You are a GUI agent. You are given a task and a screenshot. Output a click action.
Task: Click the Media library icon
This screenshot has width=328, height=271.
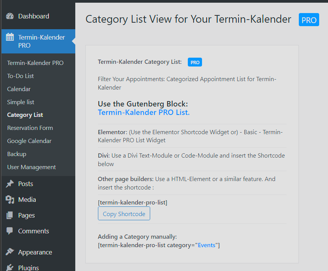pos(10,200)
